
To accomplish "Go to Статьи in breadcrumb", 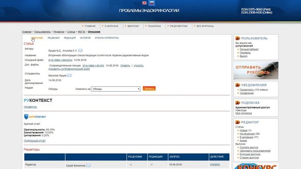I will pos(71,32).
